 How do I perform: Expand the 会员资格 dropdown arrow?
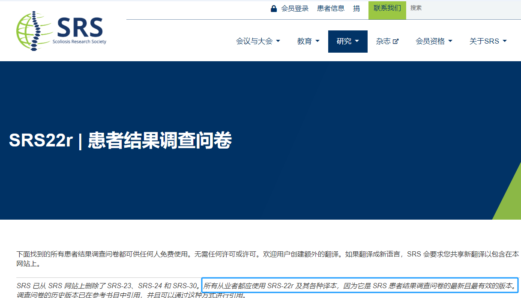[450, 42]
